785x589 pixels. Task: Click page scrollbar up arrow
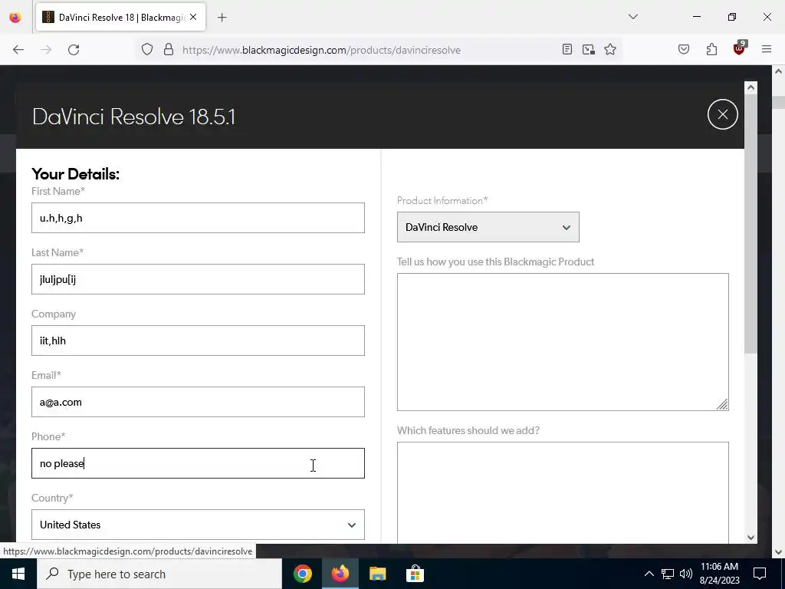pos(779,71)
